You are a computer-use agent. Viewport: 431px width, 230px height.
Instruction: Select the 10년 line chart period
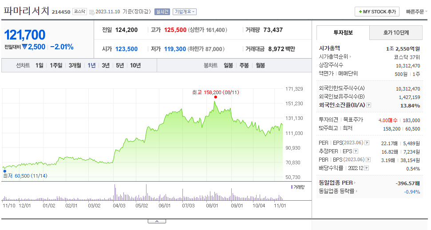pyautogui.click(x=135, y=65)
